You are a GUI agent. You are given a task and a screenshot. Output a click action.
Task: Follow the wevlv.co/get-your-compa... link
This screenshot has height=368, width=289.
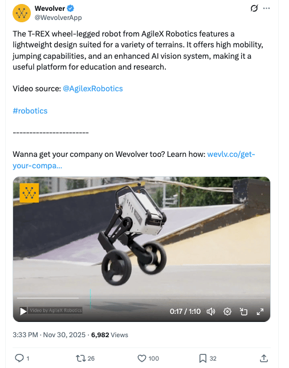[134, 160]
